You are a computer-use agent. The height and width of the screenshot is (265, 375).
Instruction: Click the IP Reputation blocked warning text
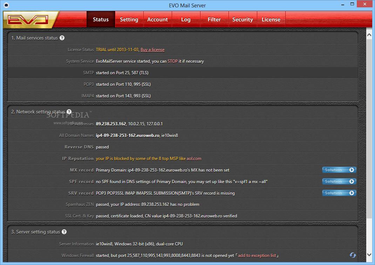click(x=149, y=159)
